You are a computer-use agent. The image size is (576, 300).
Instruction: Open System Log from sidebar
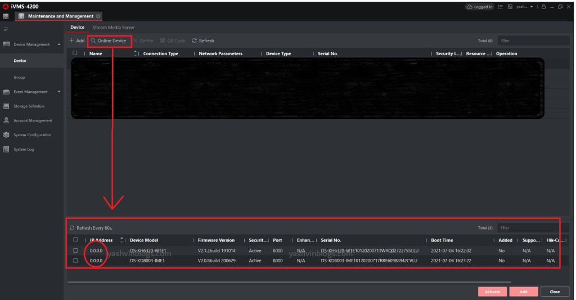point(24,150)
